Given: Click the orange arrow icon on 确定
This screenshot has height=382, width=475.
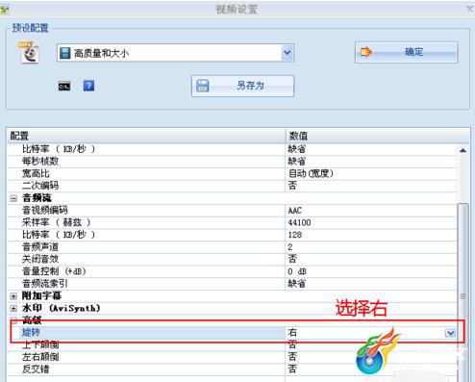Looking at the screenshot, I should [x=366, y=52].
